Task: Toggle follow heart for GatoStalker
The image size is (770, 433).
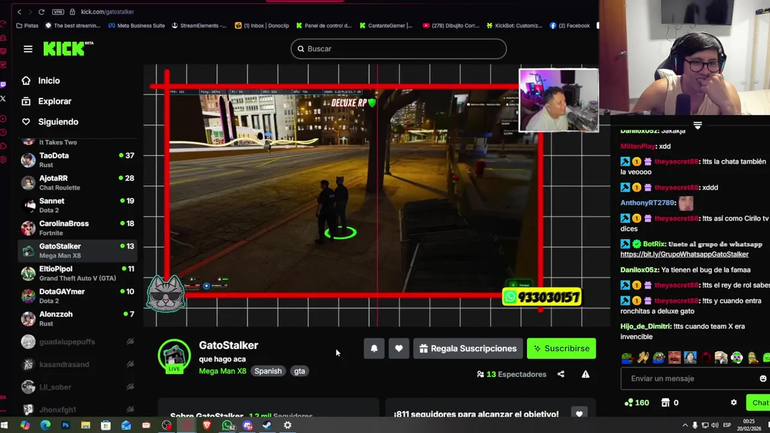Action: pos(399,348)
